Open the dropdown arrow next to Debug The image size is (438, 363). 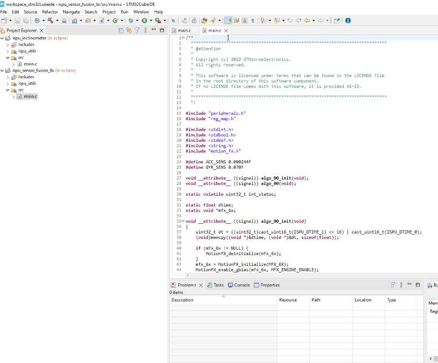(137, 20)
